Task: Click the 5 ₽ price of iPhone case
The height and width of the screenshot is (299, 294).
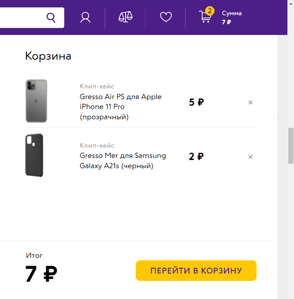Action: tap(196, 102)
